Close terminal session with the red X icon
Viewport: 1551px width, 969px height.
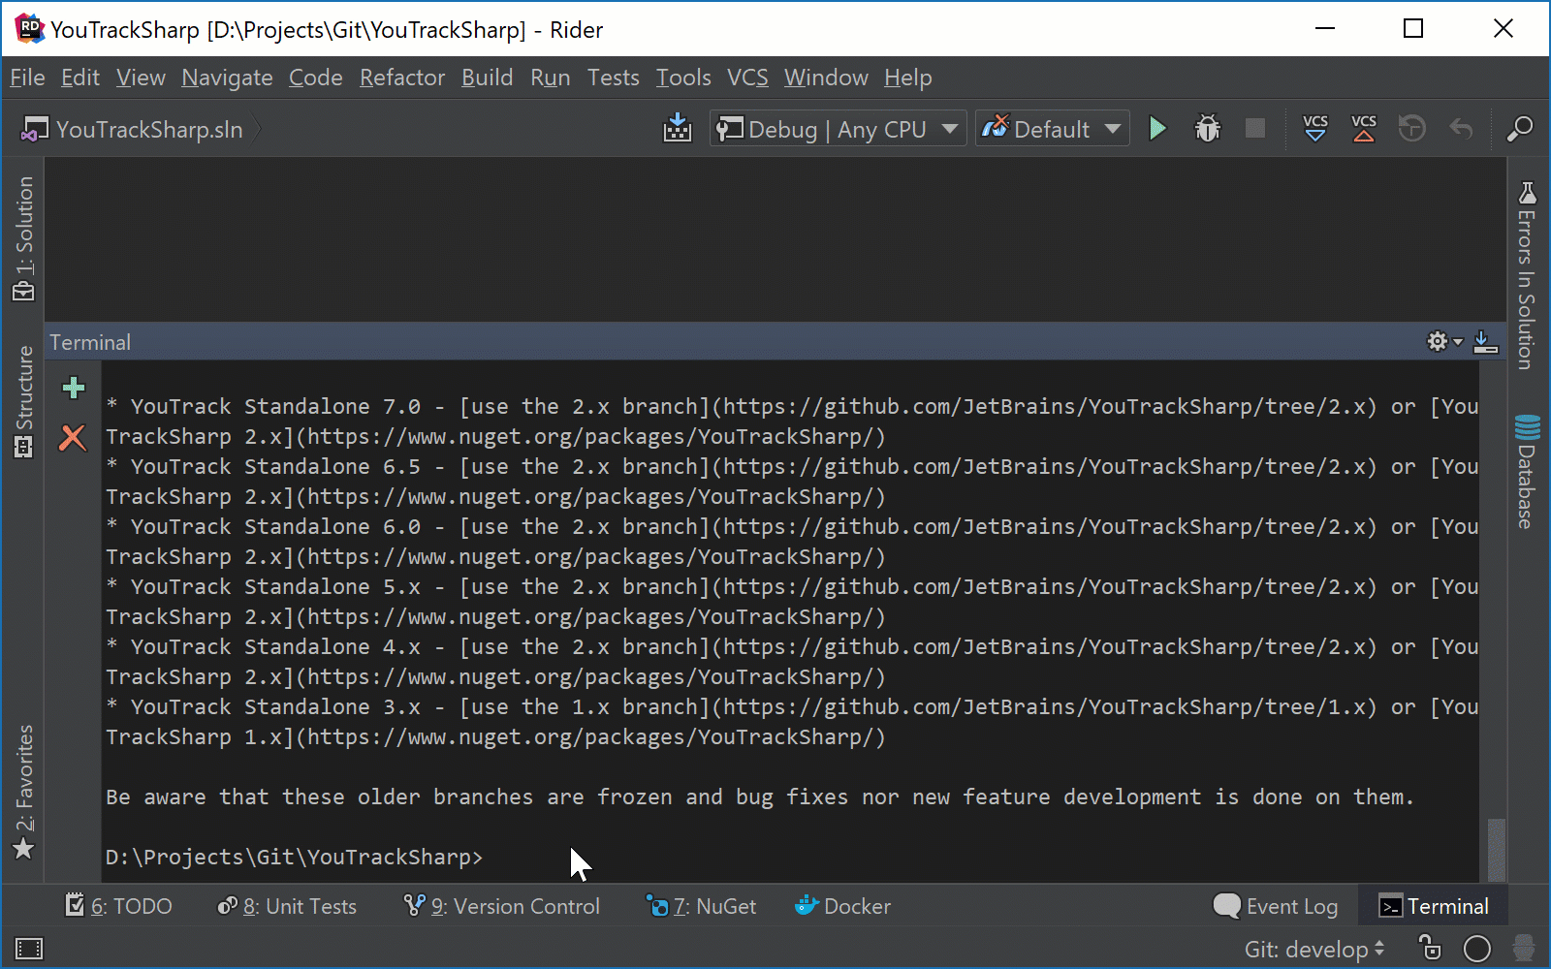(x=73, y=438)
